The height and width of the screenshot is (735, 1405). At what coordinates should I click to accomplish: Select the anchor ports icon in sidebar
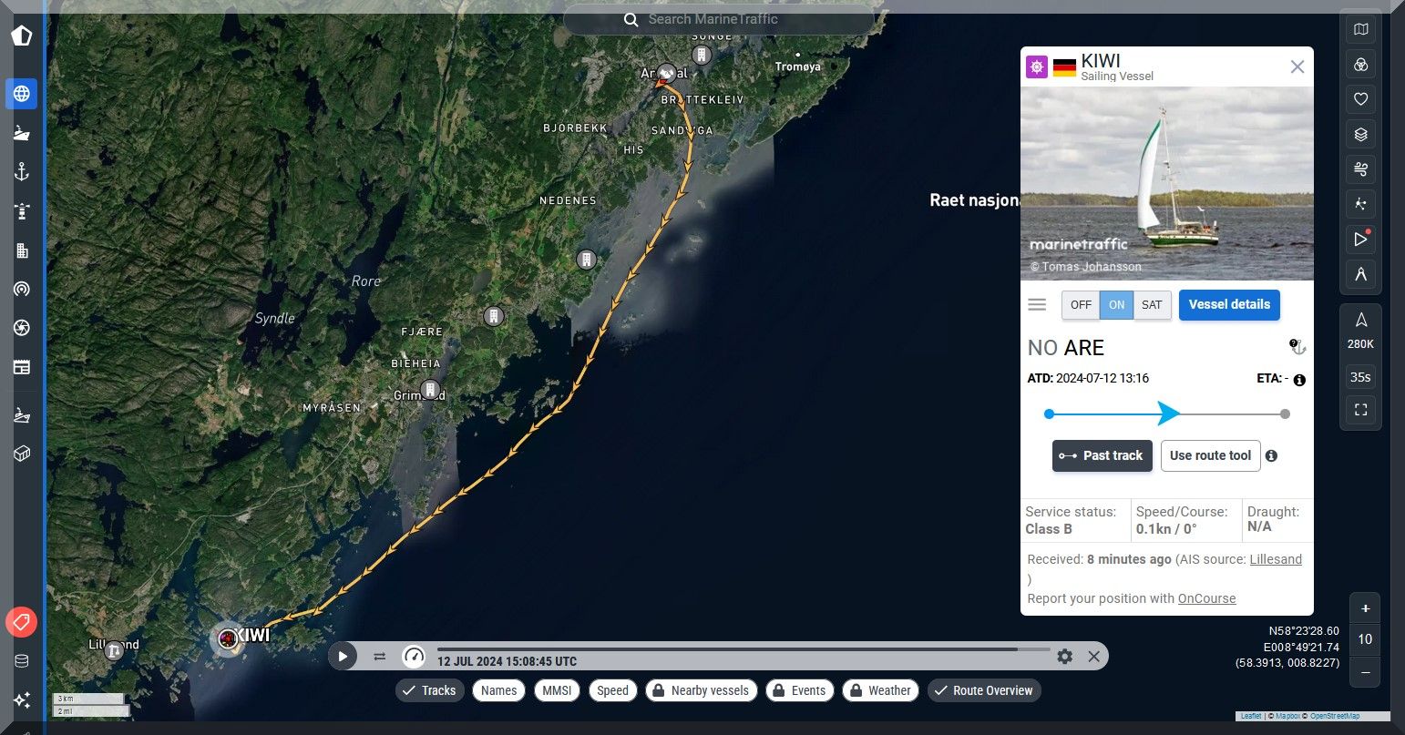coord(22,172)
